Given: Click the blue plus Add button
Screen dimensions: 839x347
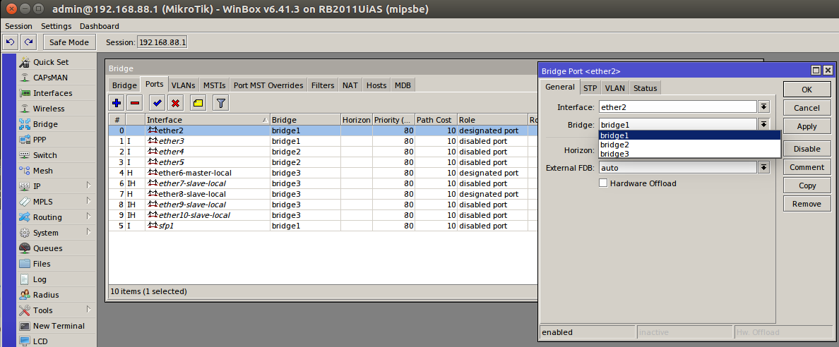Looking at the screenshot, I should (x=117, y=104).
